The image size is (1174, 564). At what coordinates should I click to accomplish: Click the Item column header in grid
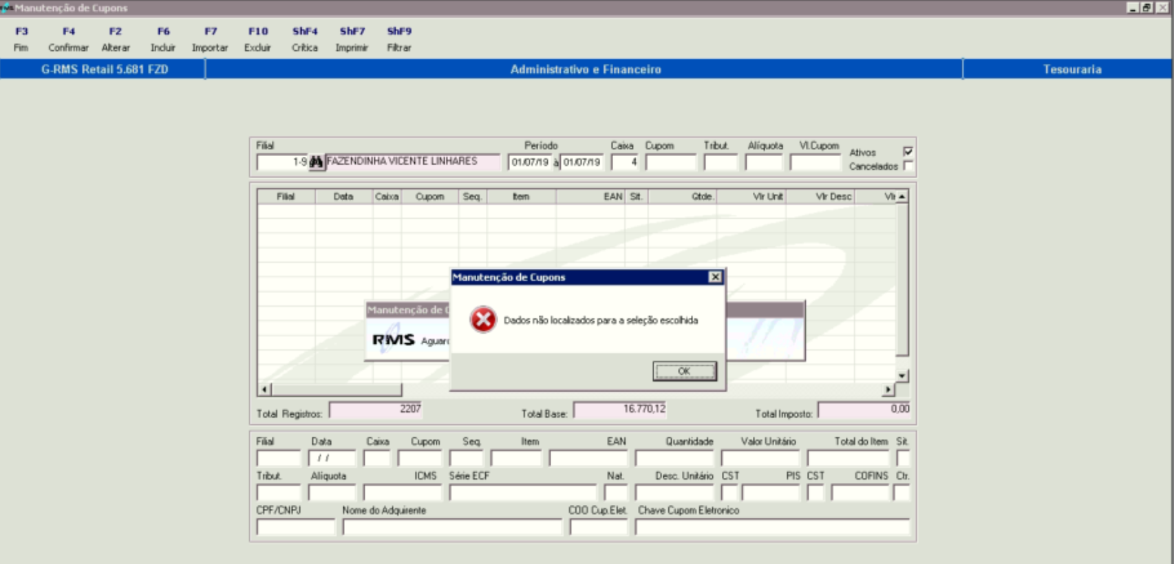521,197
